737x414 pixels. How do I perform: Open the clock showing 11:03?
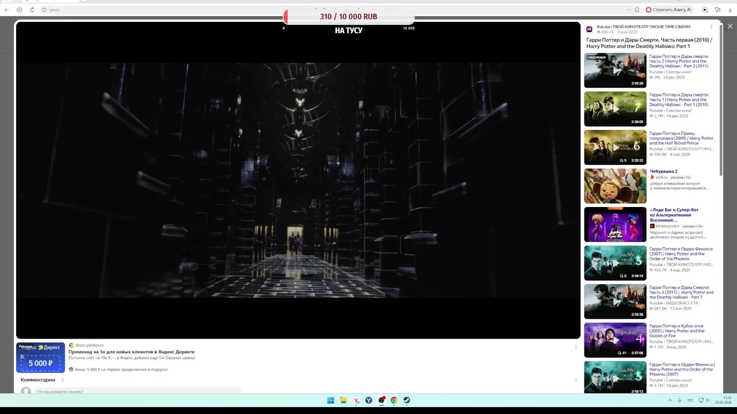point(724,400)
